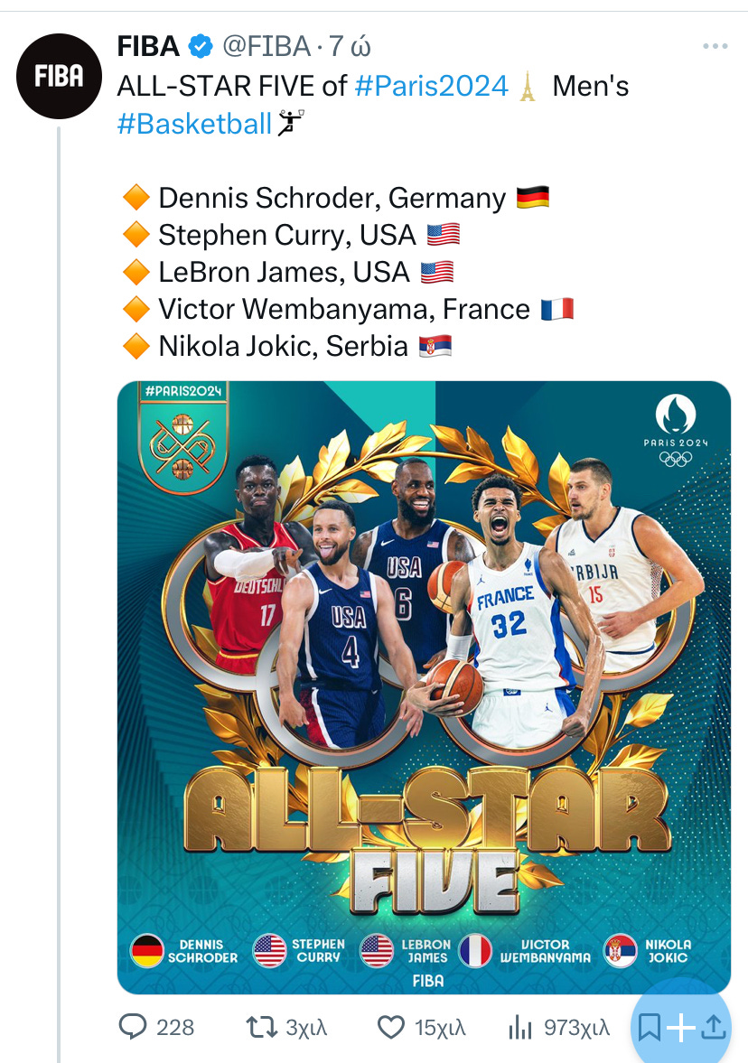748x1063 pixels.
Task: Like the tweet with the heart icon
Action: 391,1027
